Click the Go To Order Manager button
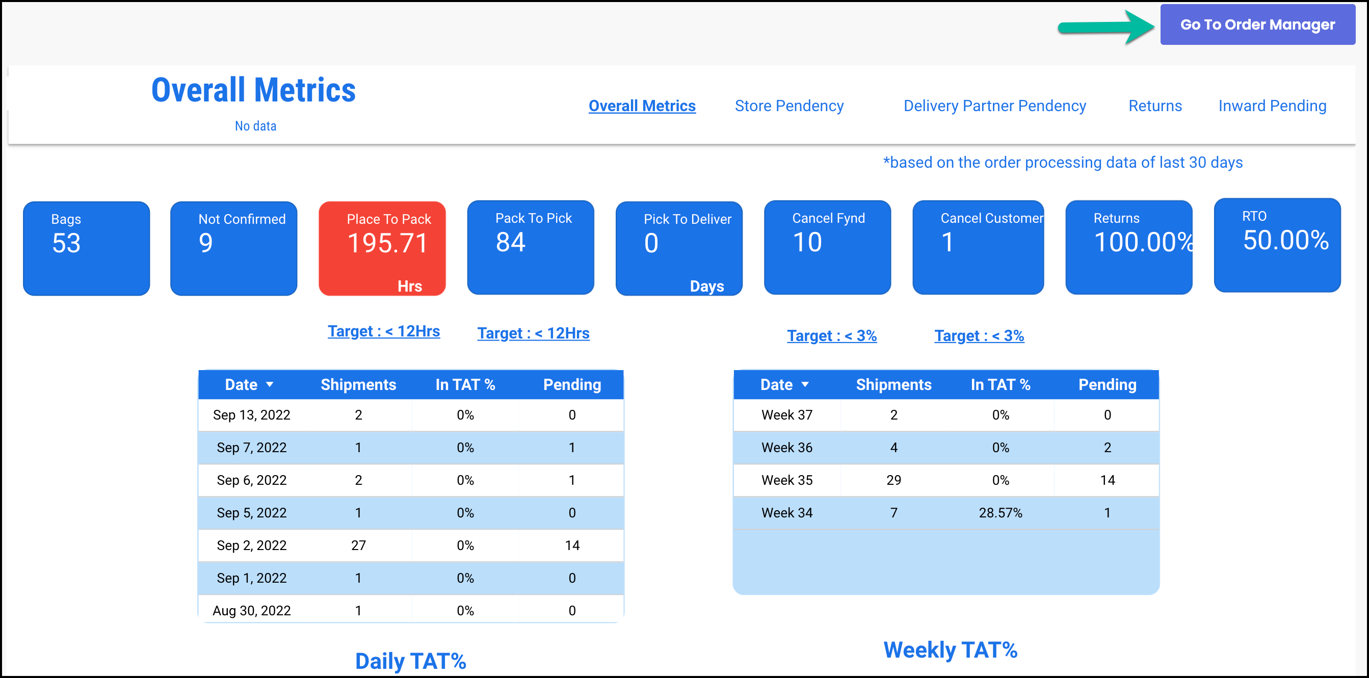Screen dimensions: 1369x678 click(x=1257, y=24)
